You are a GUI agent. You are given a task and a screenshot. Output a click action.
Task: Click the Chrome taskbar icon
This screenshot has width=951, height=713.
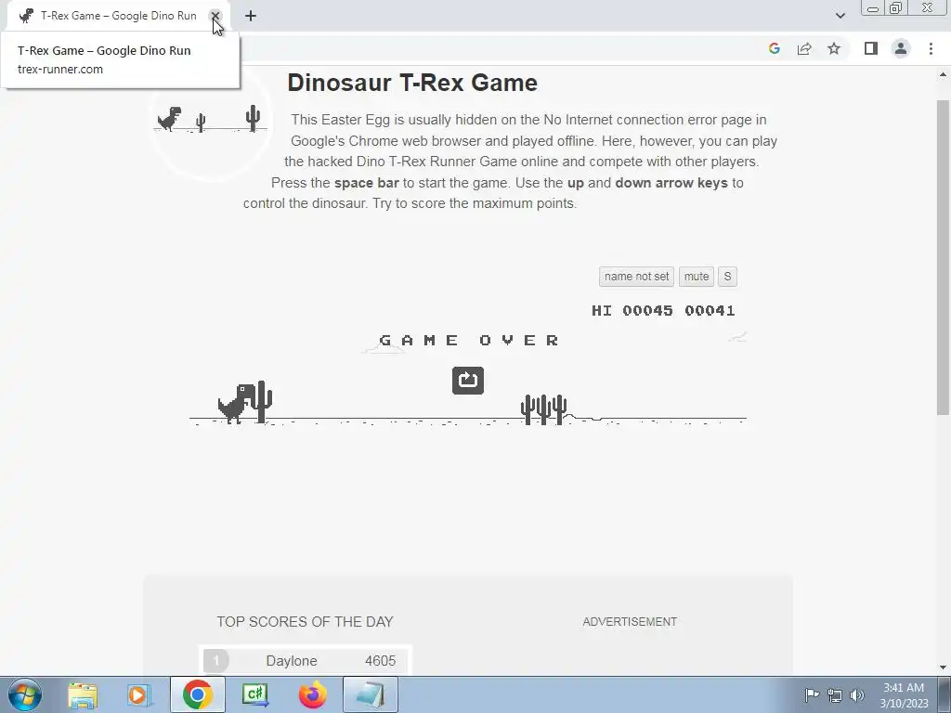(x=197, y=694)
